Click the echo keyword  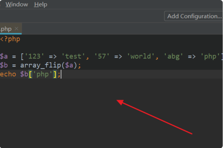point(8,74)
